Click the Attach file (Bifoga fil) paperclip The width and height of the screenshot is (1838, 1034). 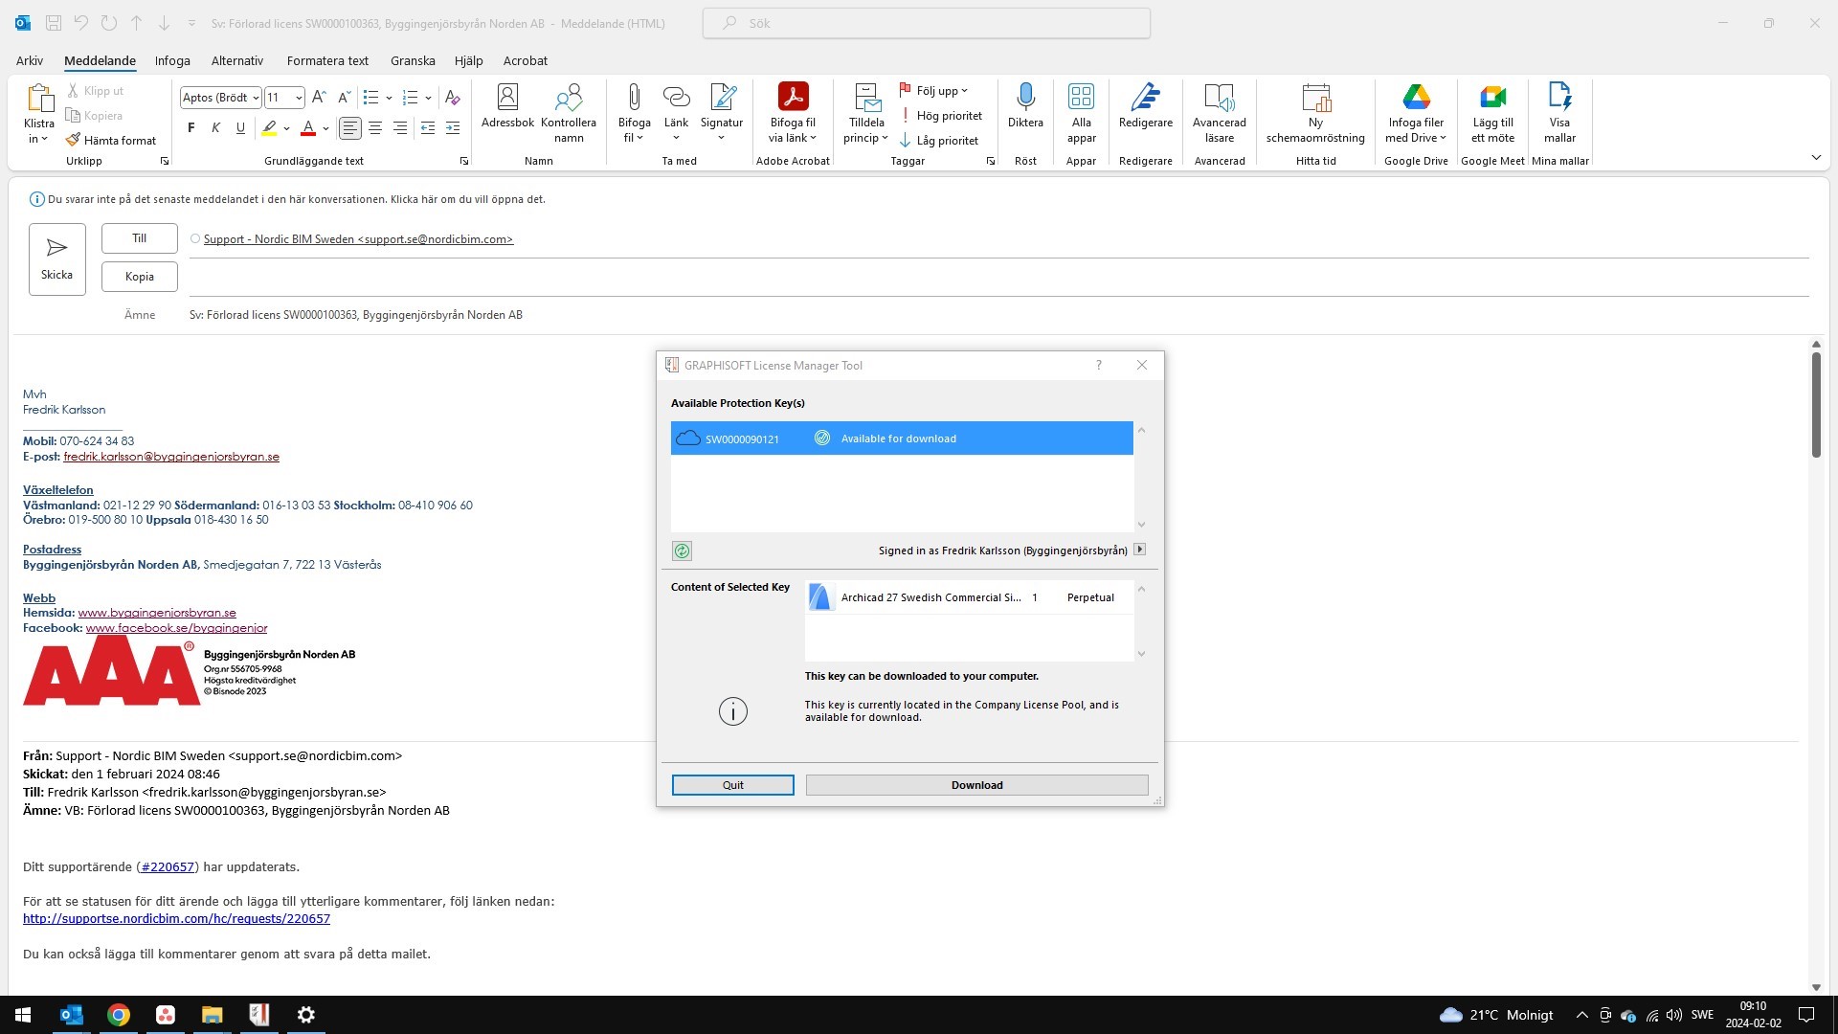(x=634, y=97)
